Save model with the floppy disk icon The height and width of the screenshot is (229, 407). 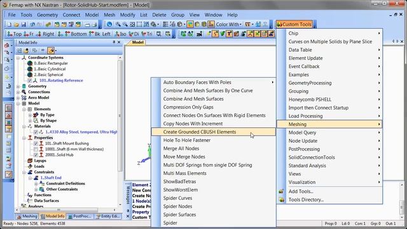(x=24, y=24)
